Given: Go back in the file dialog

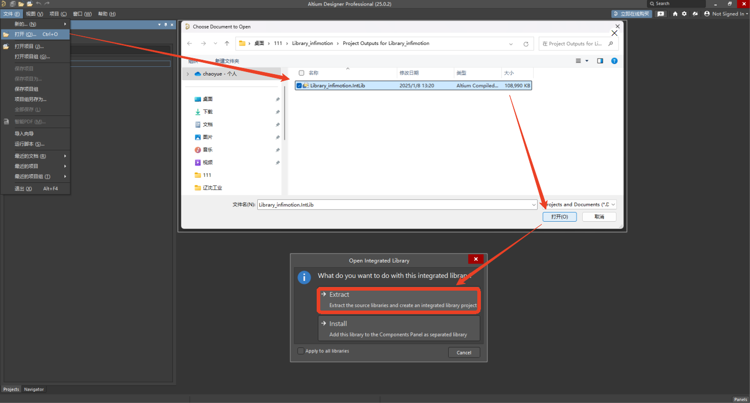Looking at the screenshot, I should (190, 43).
